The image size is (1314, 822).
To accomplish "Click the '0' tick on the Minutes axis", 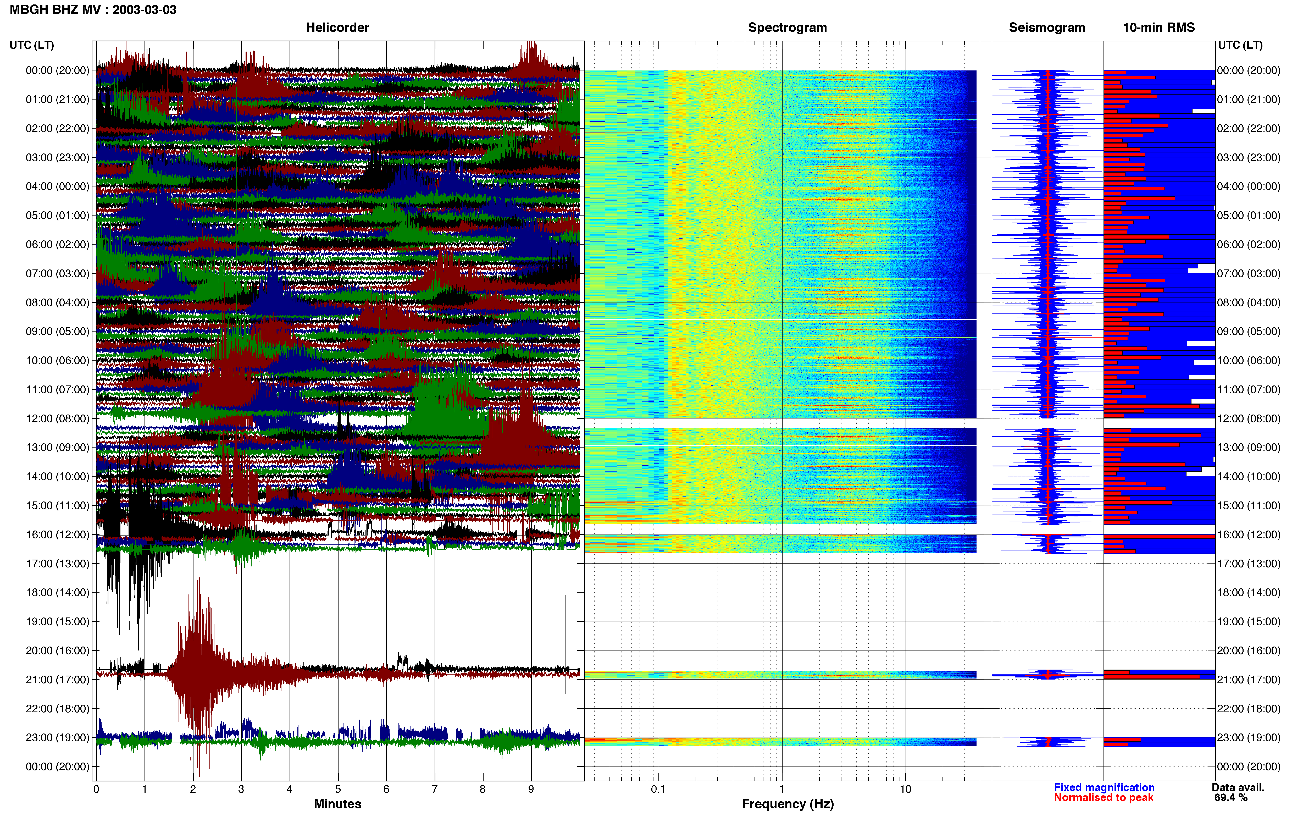I will point(96,789).
